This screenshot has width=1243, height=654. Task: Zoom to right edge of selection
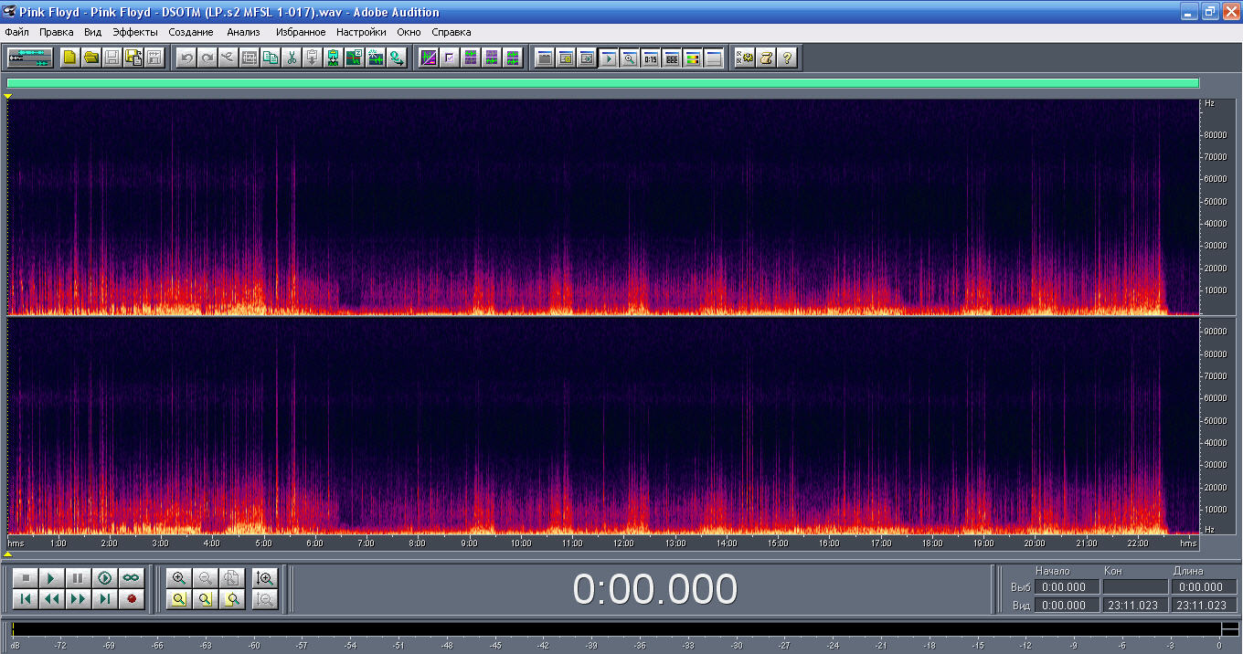pos(232,599)
